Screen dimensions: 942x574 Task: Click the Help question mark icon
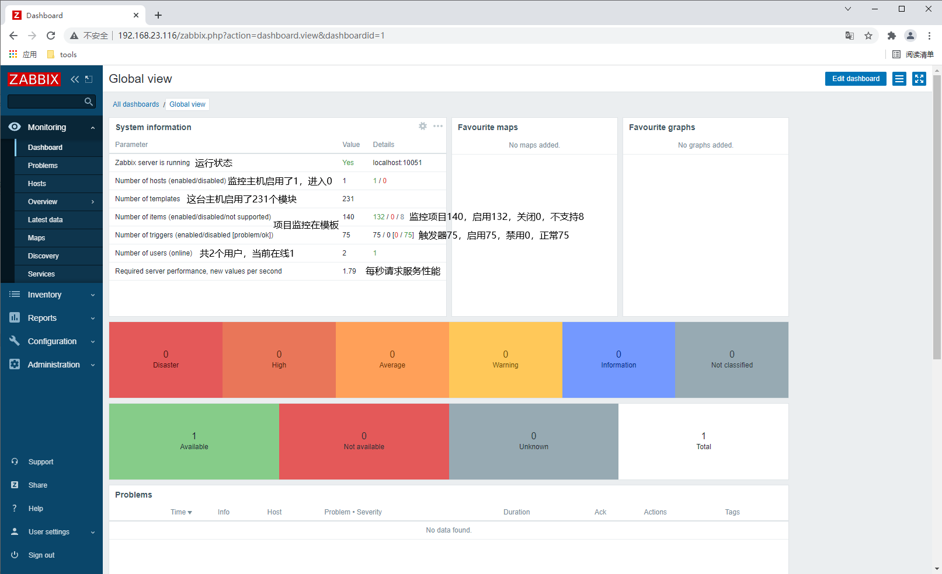pyautogui.click(x=15, y=508)
